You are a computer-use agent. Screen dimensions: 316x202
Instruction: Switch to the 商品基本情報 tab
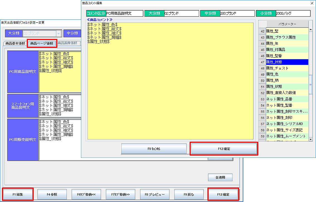pyautogui.click(x=15, y=43)
